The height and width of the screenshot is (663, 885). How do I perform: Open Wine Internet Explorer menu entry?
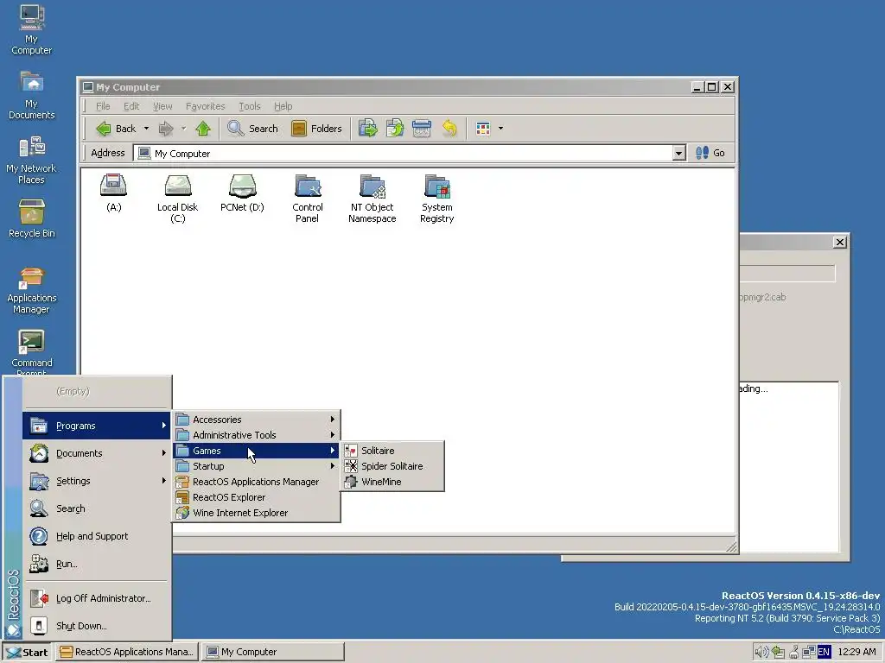coord(256,513)
